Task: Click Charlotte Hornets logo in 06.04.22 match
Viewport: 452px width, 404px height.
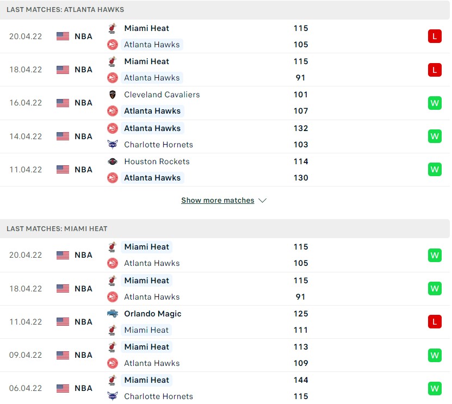Action: click(x=113, y=396)
